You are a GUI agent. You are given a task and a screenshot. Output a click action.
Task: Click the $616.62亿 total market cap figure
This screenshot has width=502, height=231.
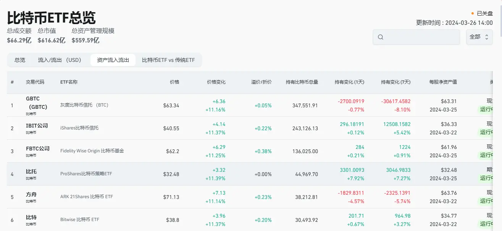[x=52, y=40]
